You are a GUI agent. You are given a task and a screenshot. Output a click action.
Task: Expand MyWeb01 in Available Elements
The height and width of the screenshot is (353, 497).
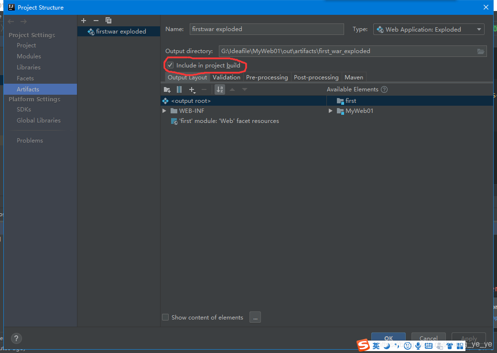click(x=330, y=111)
